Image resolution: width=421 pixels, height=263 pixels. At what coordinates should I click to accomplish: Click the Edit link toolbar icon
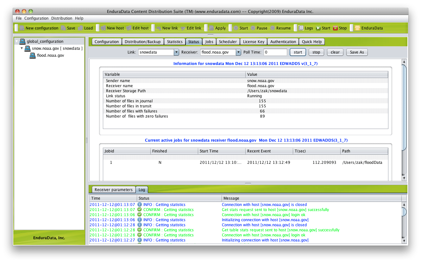tap(183, 28)
